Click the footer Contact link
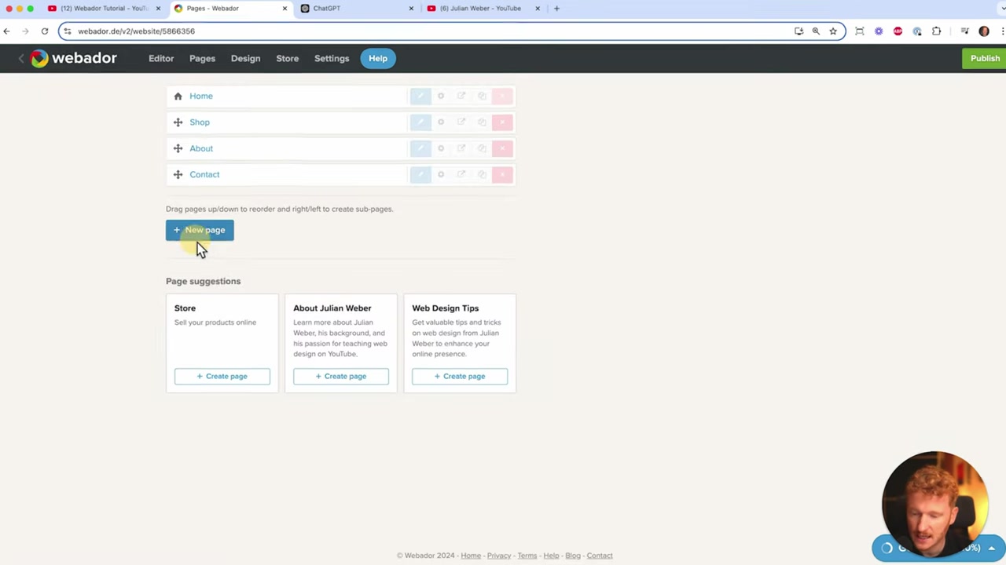This screenshot has width=1006, height=565. [x=599, y=556]
